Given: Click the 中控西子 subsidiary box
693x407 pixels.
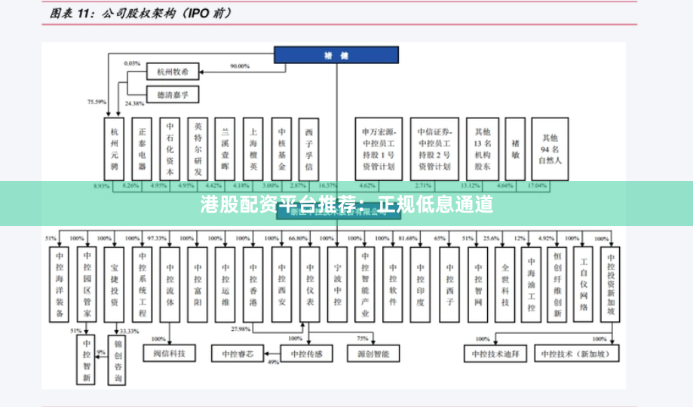Looking at the screenshot, I should [449, 284].
